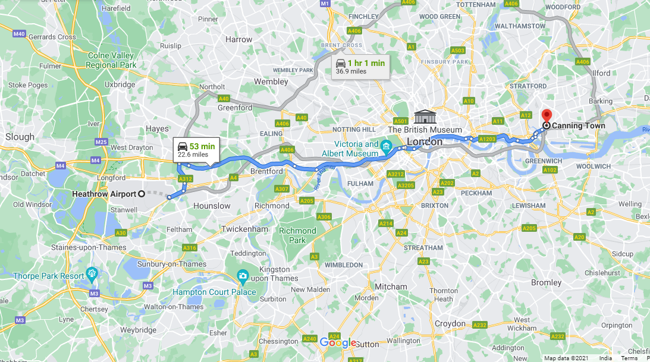Click the Canning Town destination label

[578, 125]
